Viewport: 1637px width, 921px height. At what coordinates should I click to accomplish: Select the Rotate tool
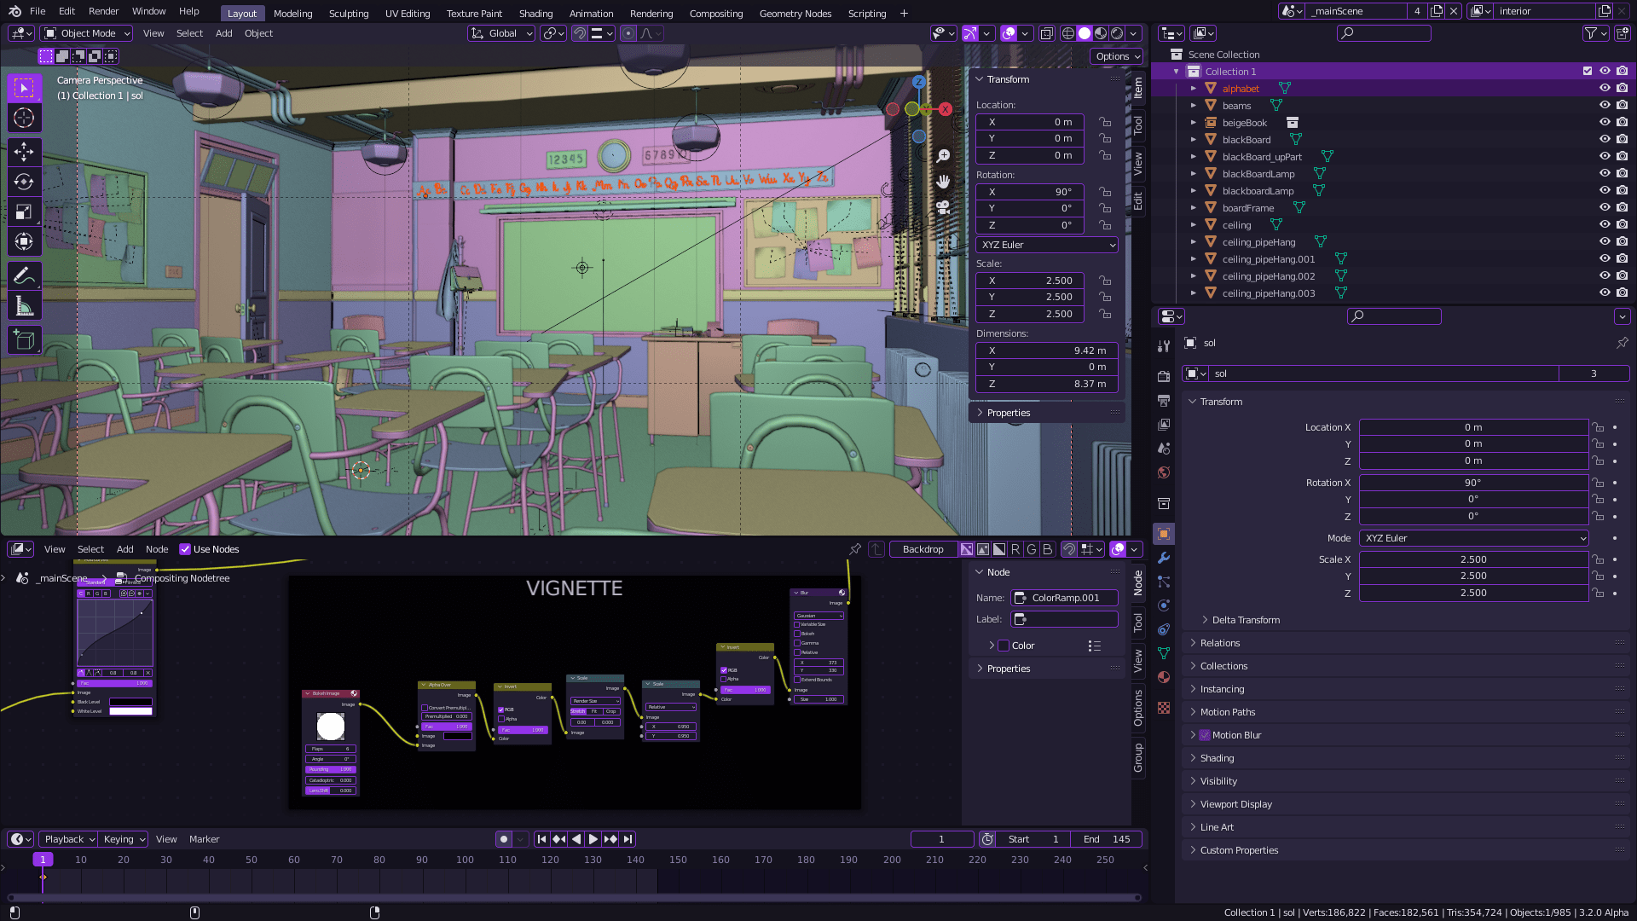pyautogui.click(x=24, y=182)
